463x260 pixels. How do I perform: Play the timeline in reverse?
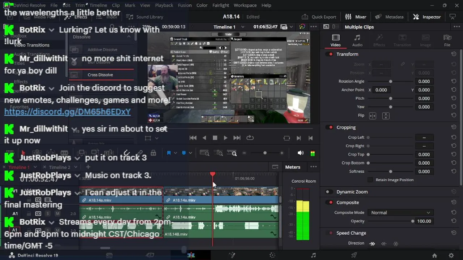click(204, 138)
